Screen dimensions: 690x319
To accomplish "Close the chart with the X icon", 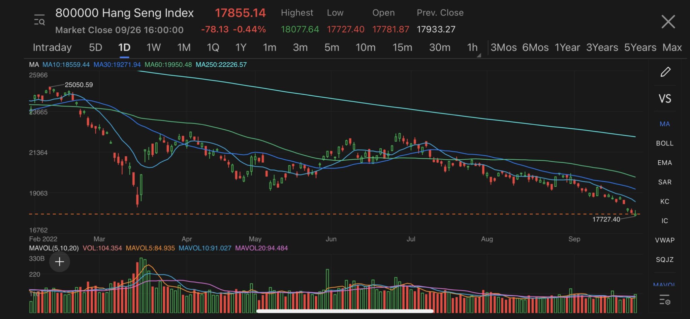I will coord(668,22).
